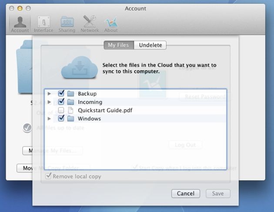Expand the Windows folder tree
274x212 pixels.
pos(49,119)
